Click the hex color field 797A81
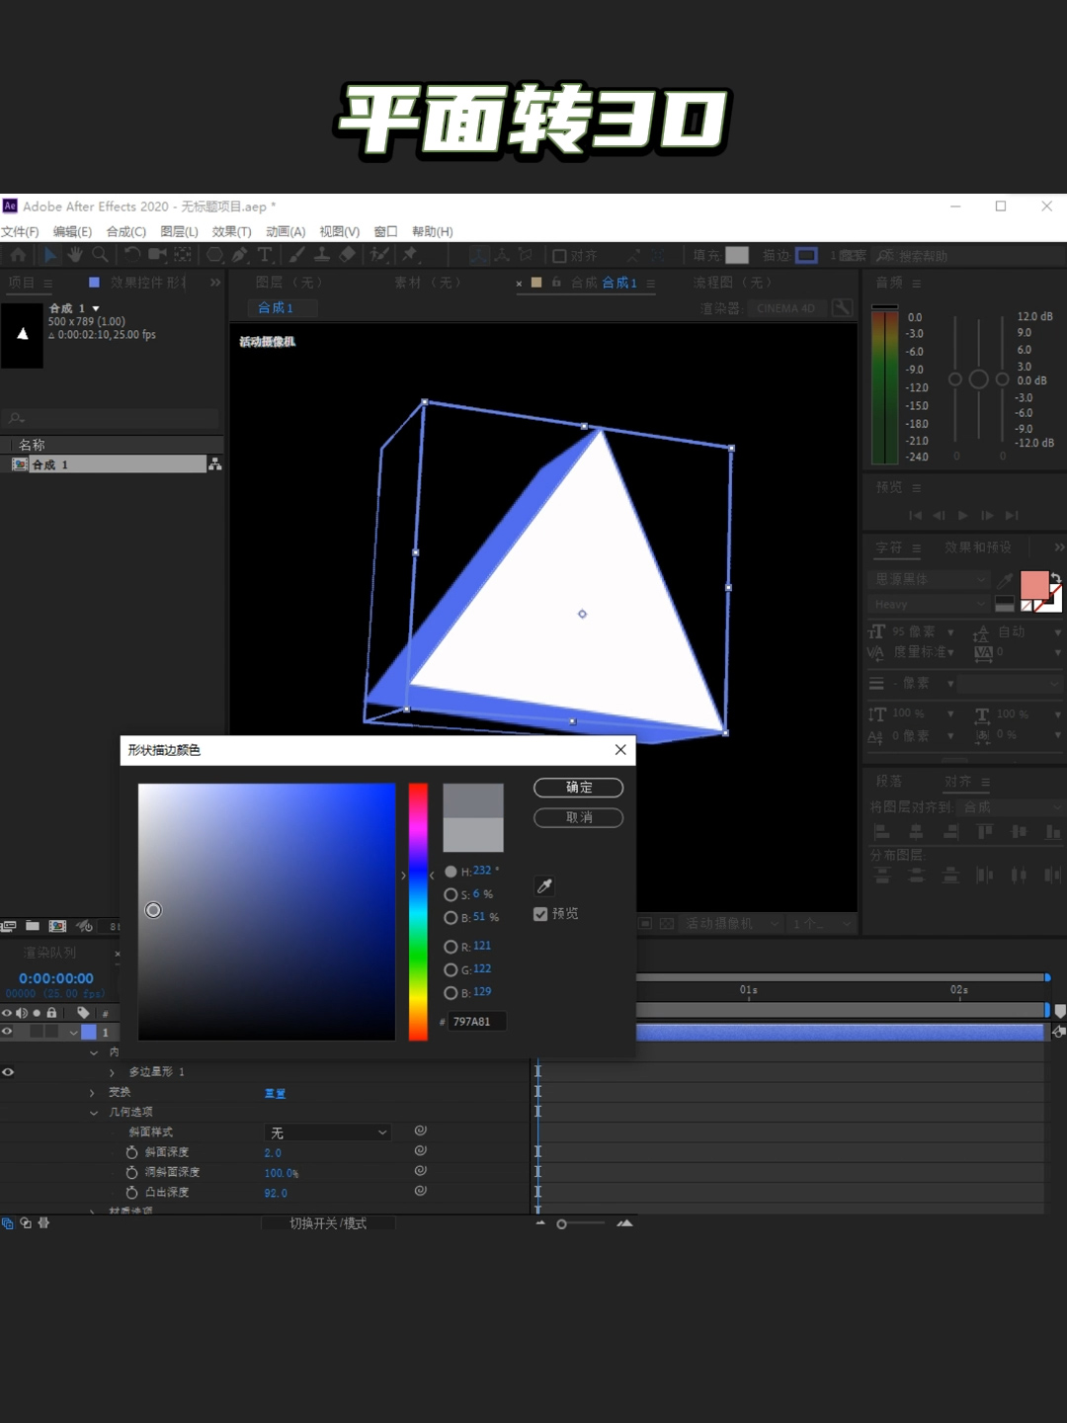1067x1423 pixels. (x=477, y=1022)
